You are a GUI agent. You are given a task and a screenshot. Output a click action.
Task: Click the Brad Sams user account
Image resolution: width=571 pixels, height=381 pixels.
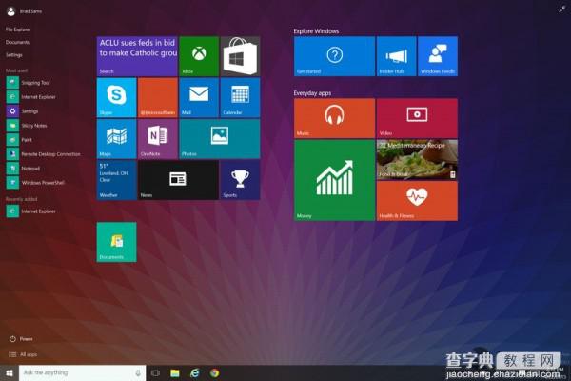pos(24,11)
